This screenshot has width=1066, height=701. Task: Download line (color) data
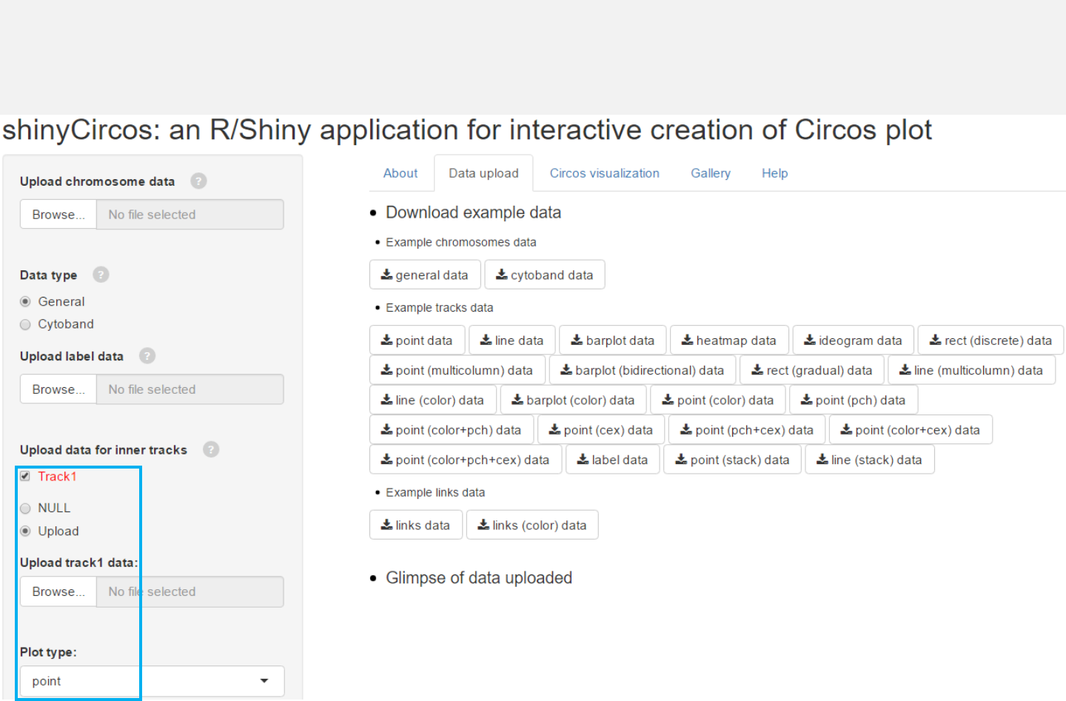432,400
